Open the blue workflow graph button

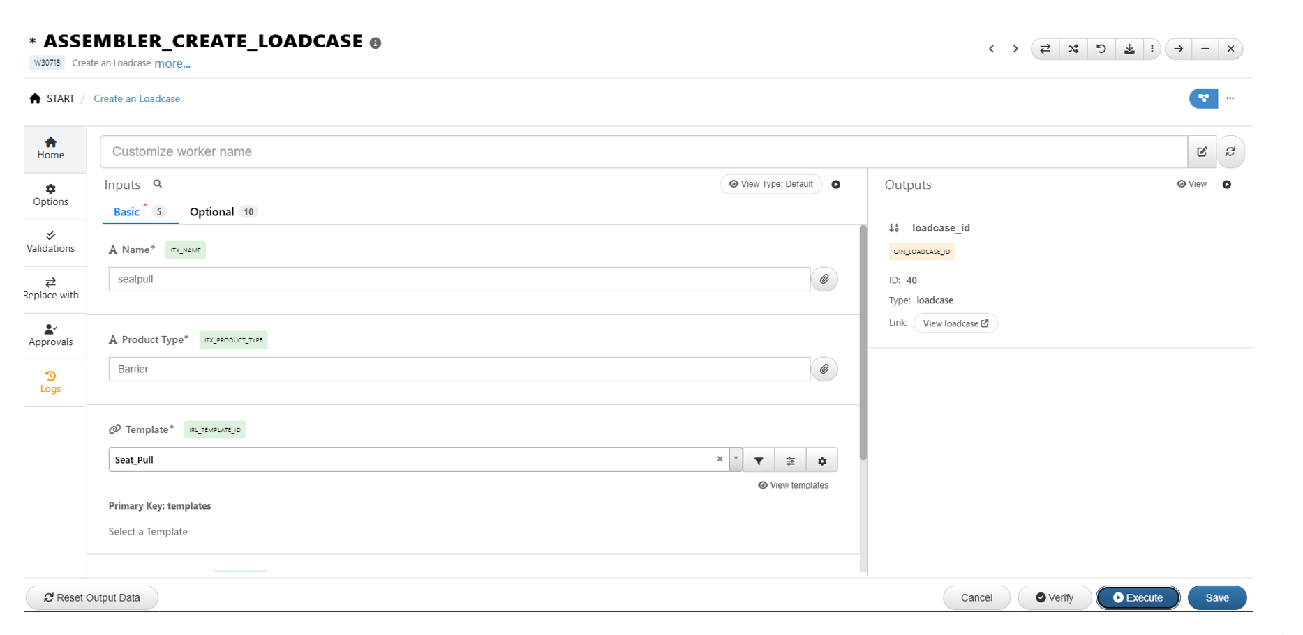(x=1203, y=98)
